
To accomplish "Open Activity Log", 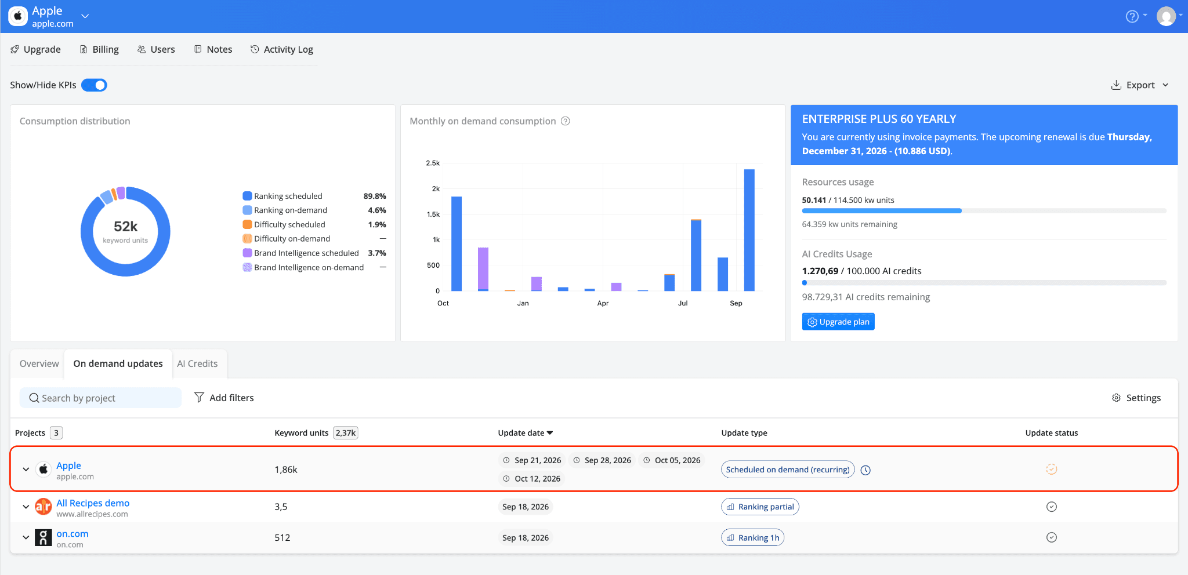I will click(x=282, y=49).
